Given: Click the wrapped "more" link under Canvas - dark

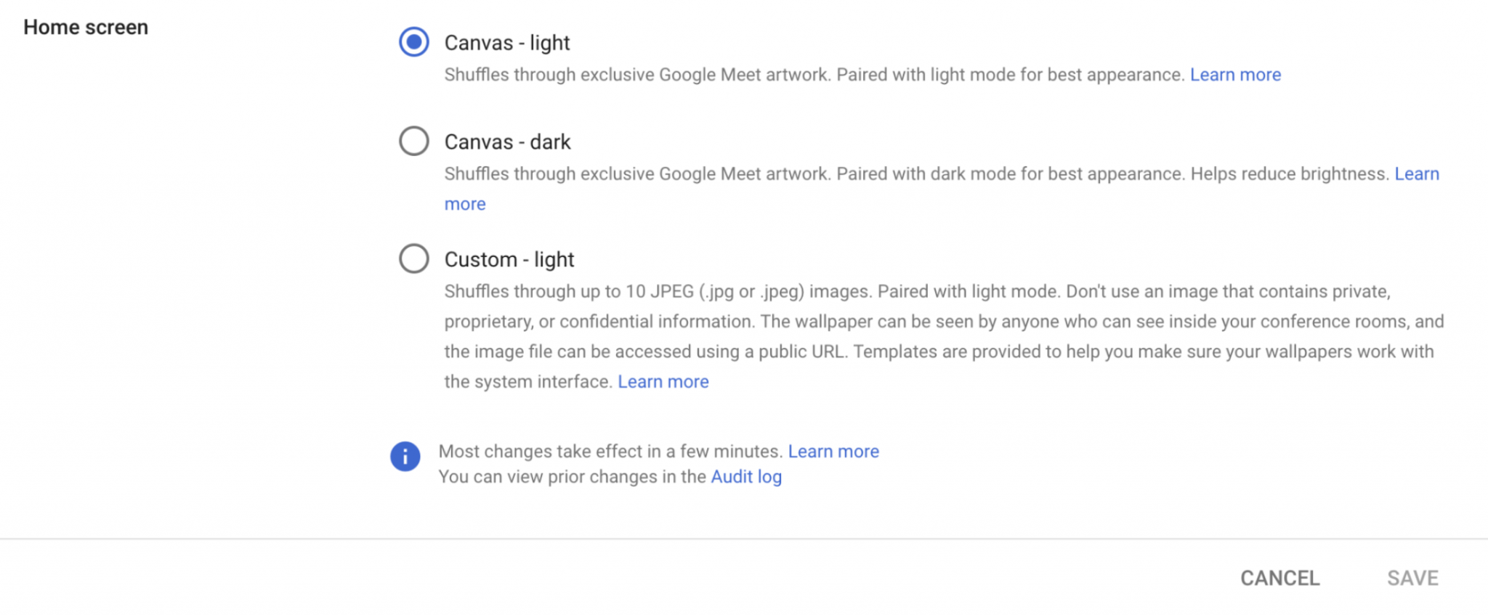Looking at the screenshot, I should [465, 203].
